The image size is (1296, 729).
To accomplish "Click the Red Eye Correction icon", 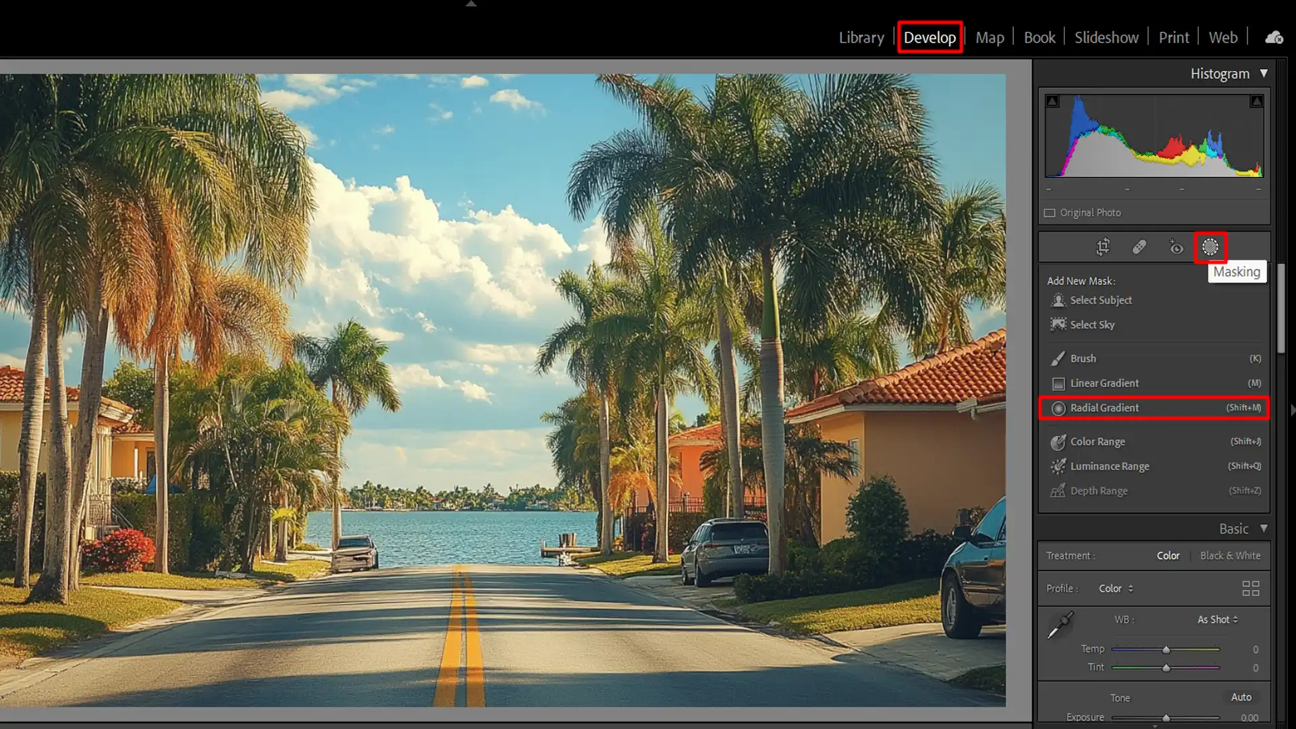I will pyautogui.click(x=1176, y=247).
